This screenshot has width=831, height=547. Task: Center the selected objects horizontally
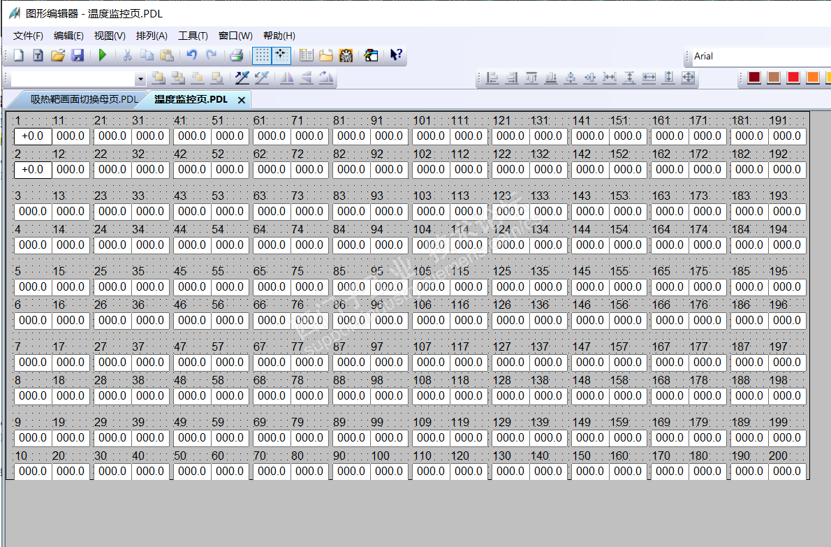tap(571, 78)
